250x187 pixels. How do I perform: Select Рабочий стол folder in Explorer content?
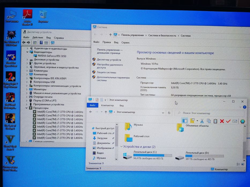pos(137,138)
